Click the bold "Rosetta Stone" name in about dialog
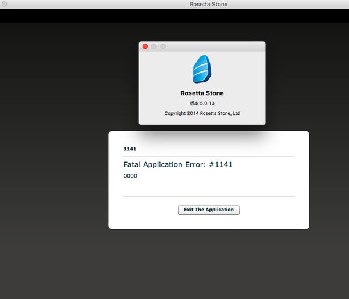 pos(202,93)
